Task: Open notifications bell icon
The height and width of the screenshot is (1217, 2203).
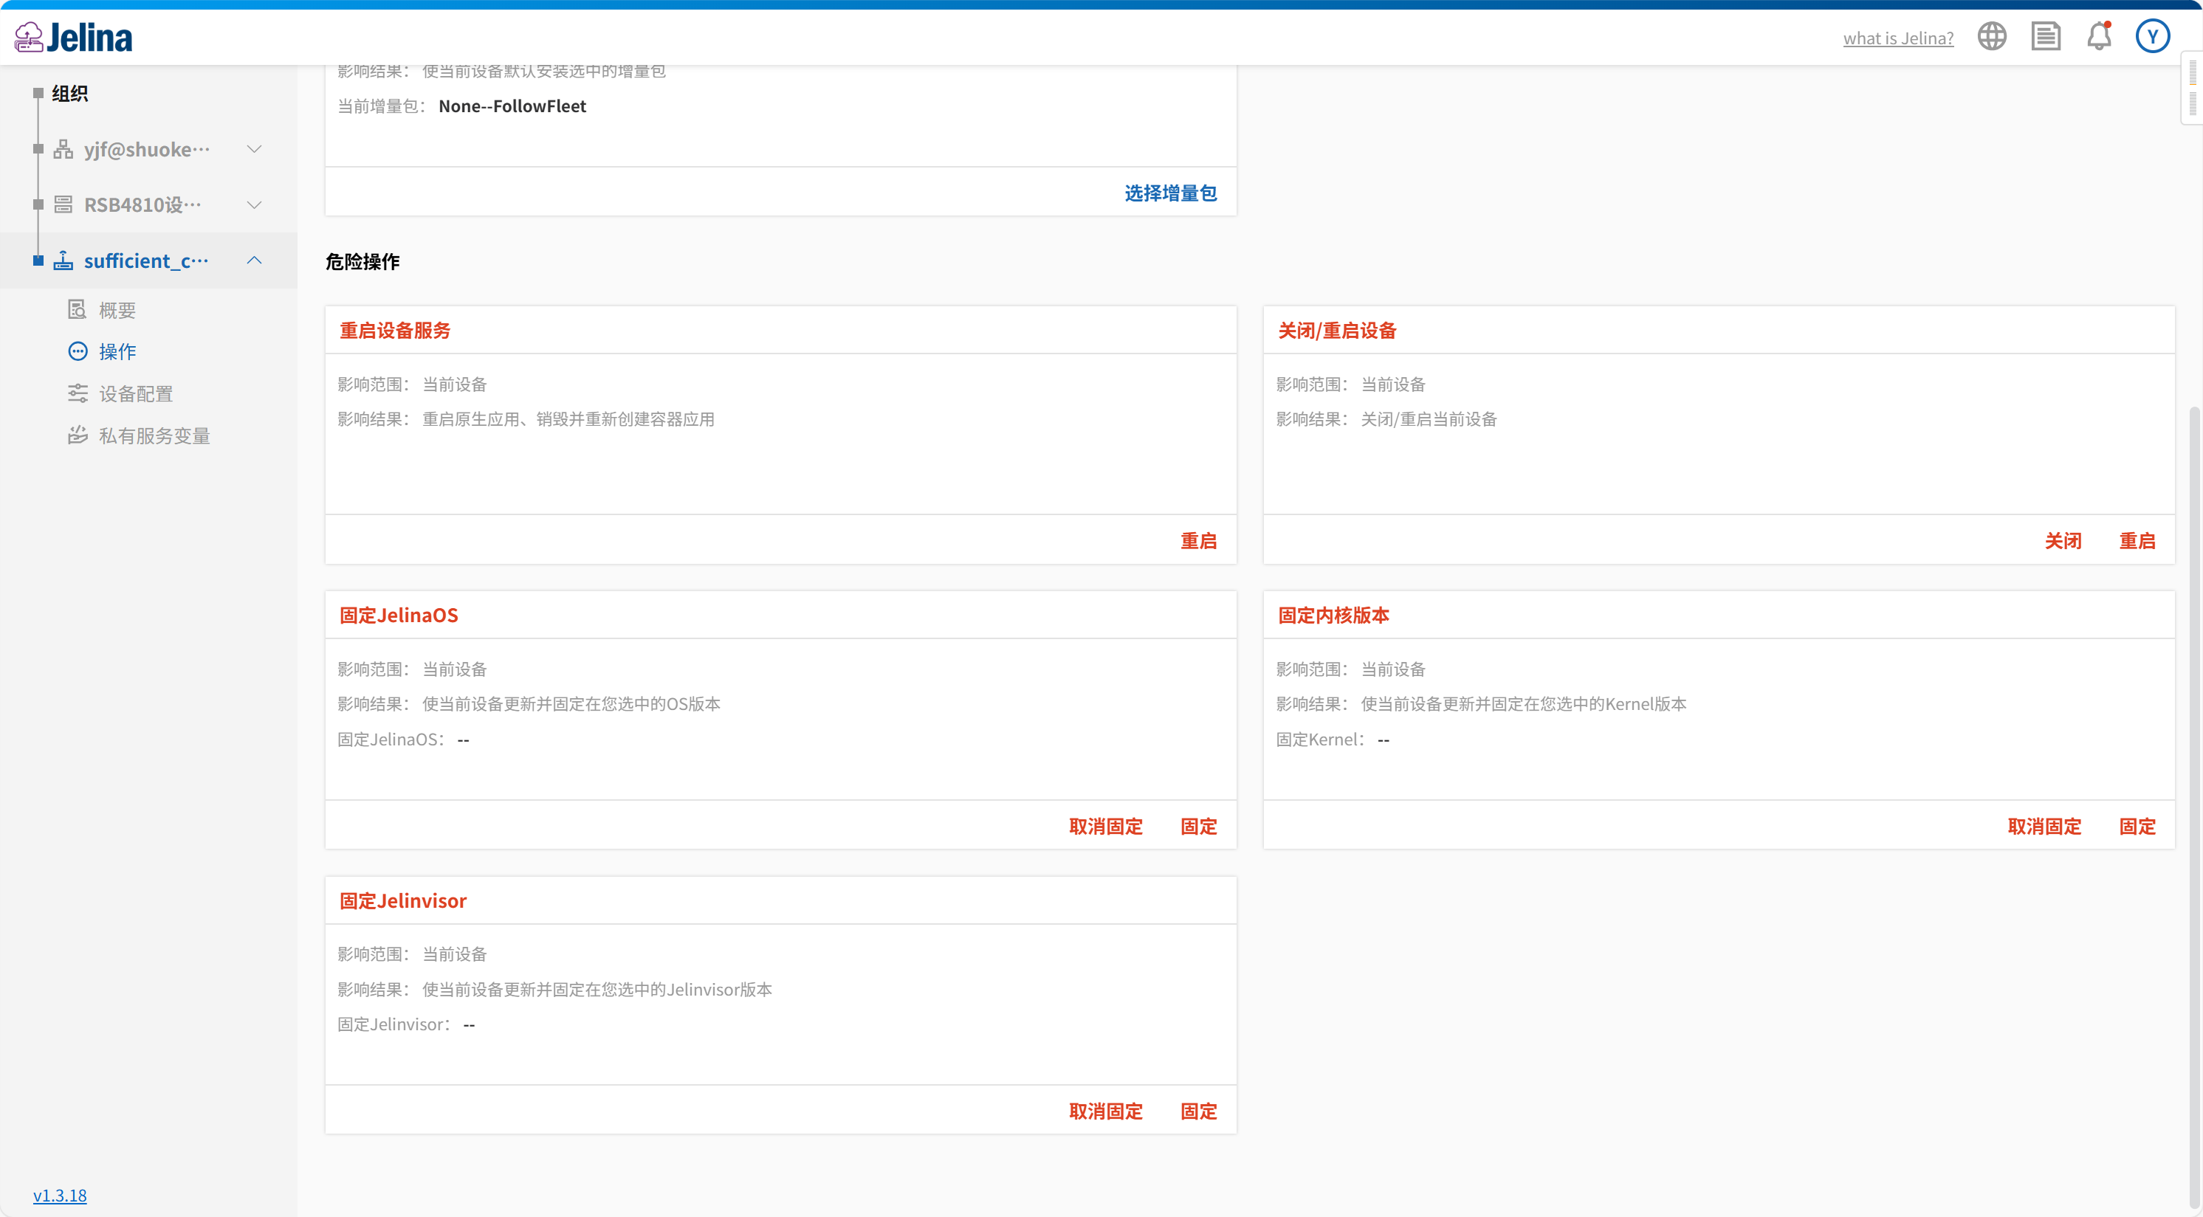Action: pyautogui.click(x=2100, y=37)
